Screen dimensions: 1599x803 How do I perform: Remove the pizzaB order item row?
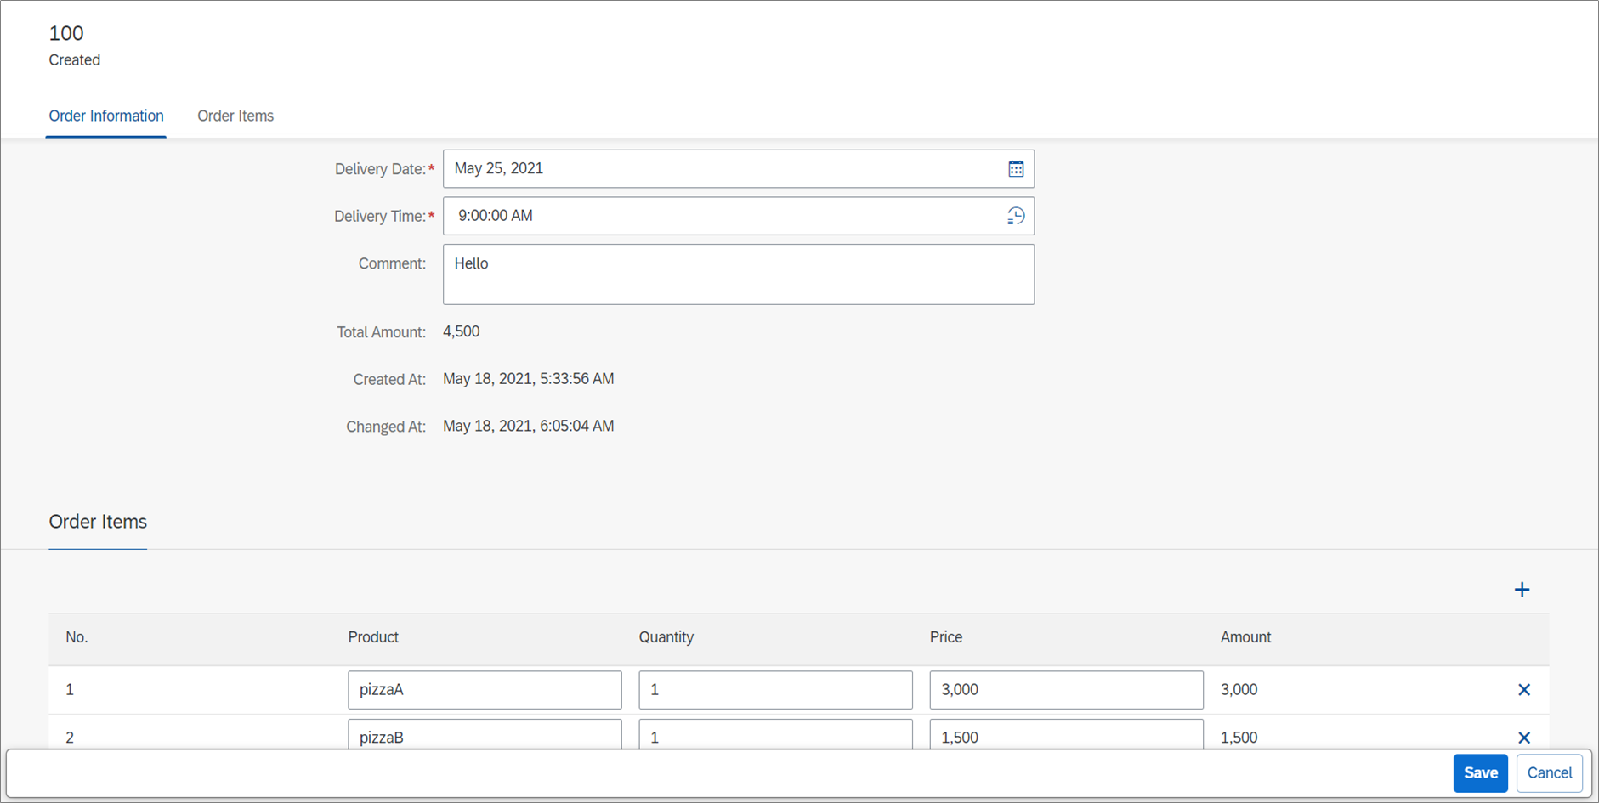1524,738
